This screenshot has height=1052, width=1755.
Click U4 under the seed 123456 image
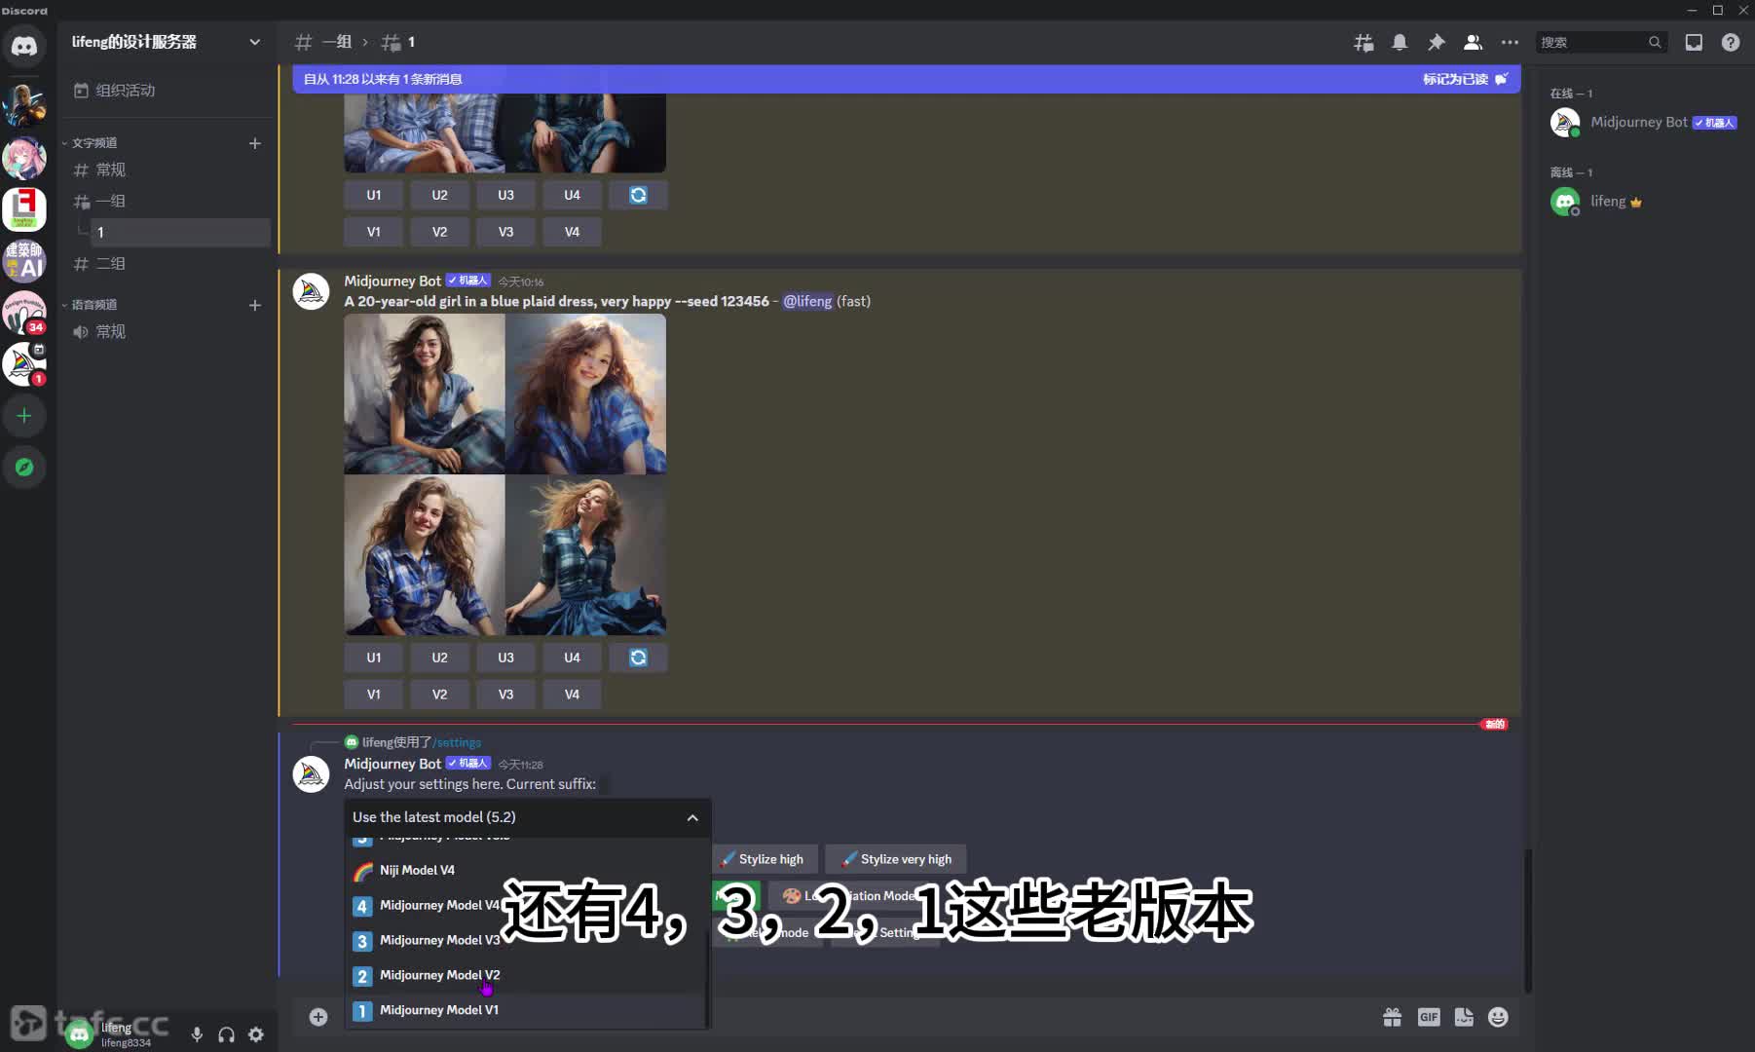click(x=573, y=657)
